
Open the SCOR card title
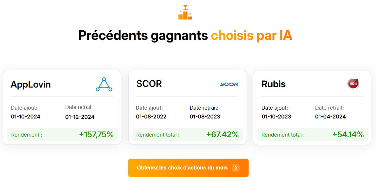149,84
